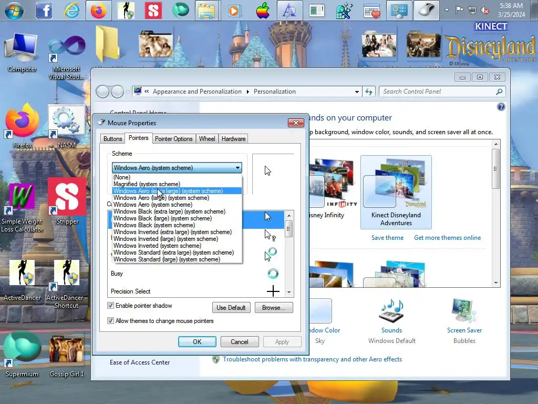
Task: Open the Gossip Girl 1 desktop folder
Action: pyautogui.click(x=66, y=355)
